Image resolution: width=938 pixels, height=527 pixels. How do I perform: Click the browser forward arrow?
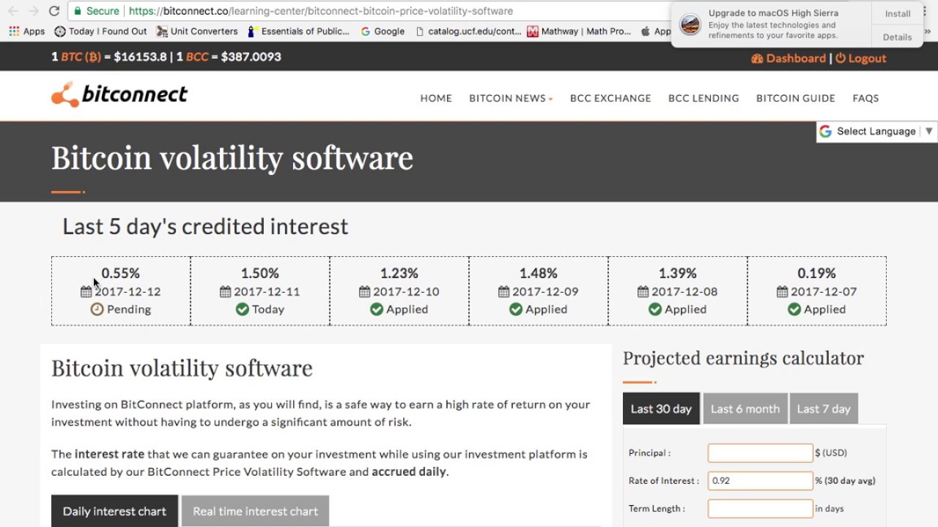coord(33,11)
